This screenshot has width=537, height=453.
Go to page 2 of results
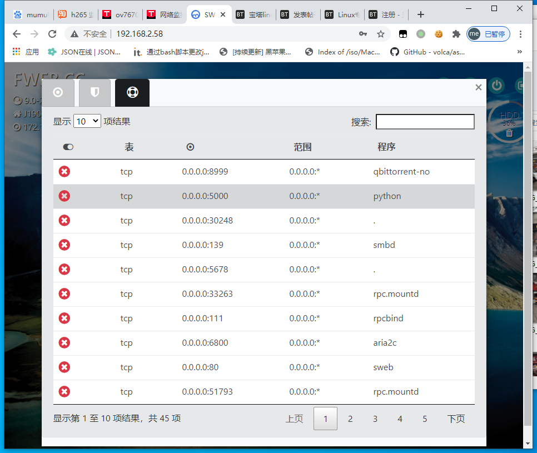pyautogui.click(x=350, y=419)
